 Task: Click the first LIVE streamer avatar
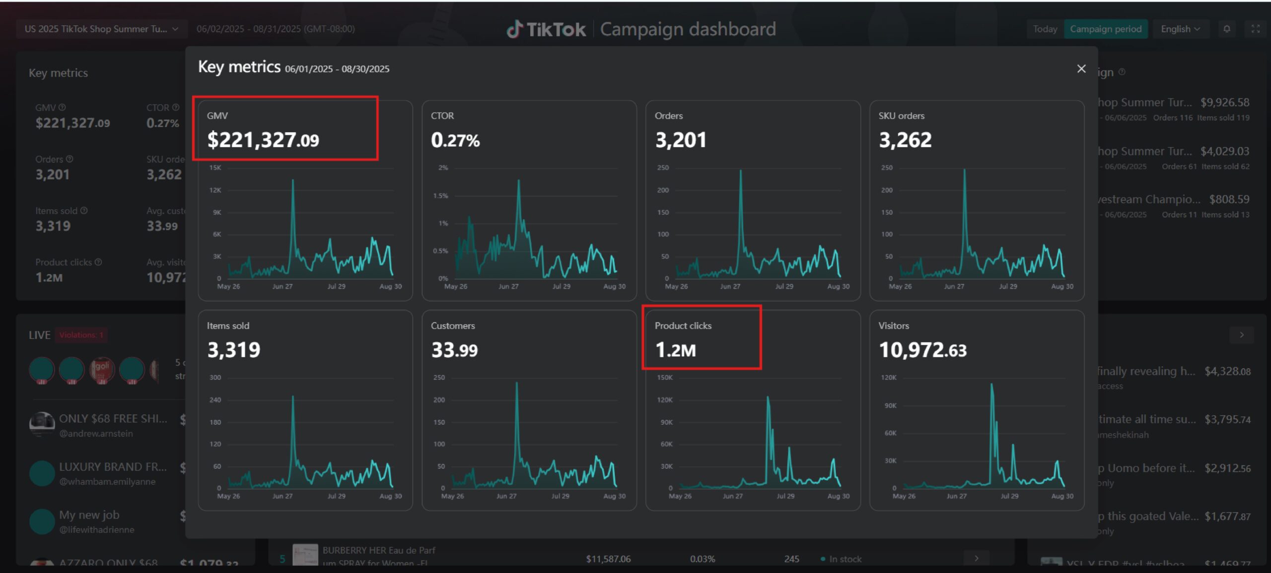42,370
